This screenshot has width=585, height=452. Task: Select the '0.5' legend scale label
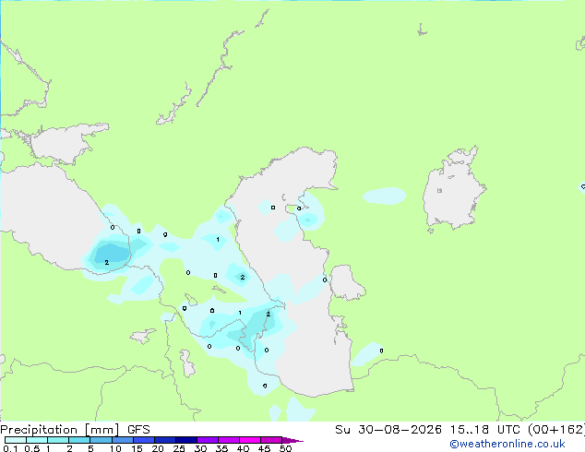(31, 448)
